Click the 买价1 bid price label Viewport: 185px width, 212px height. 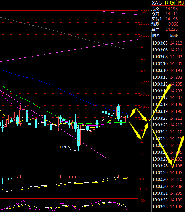[157, 19]
